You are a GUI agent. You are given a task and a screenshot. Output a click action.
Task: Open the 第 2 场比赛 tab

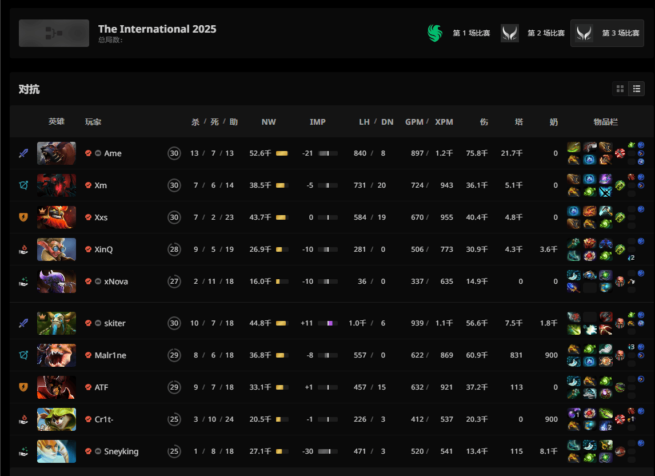(545, 33)
